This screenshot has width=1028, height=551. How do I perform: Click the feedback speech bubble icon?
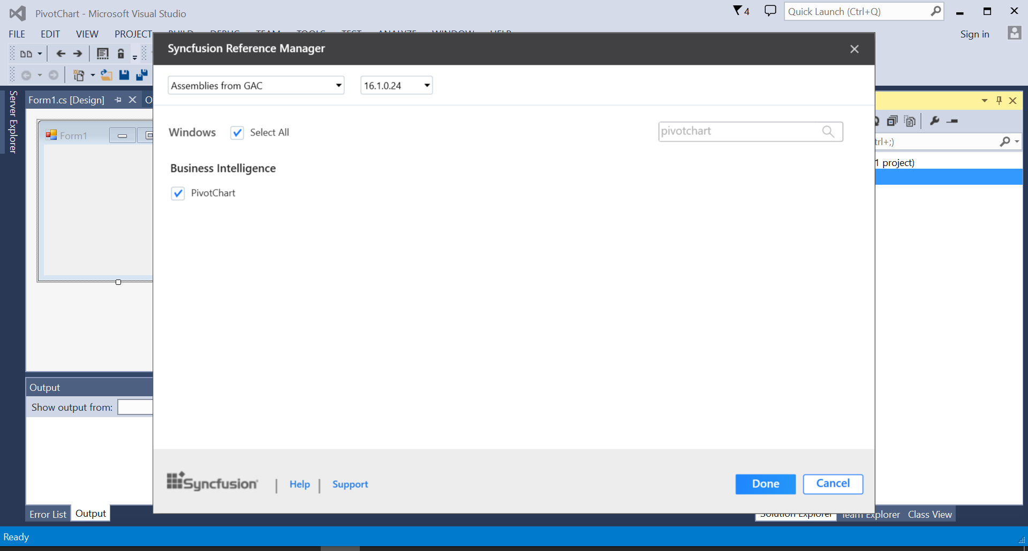coord(770,11)
